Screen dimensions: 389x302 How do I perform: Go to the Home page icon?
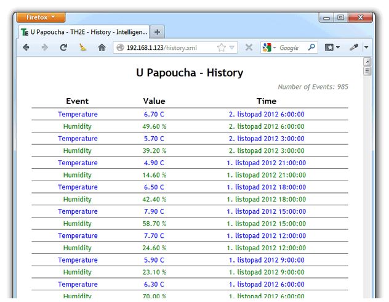[102, 47]
